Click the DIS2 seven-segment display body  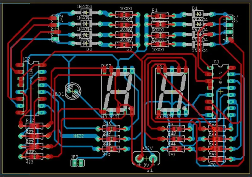tap(118, 91)
